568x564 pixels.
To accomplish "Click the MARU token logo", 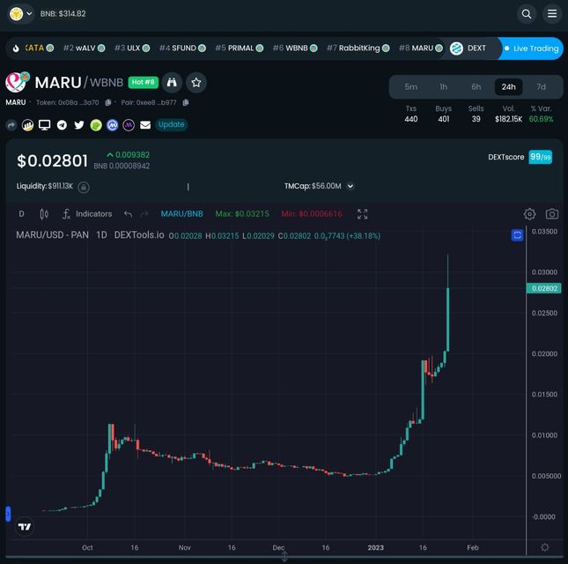I will pyautogui.click(x=17, y=82).
